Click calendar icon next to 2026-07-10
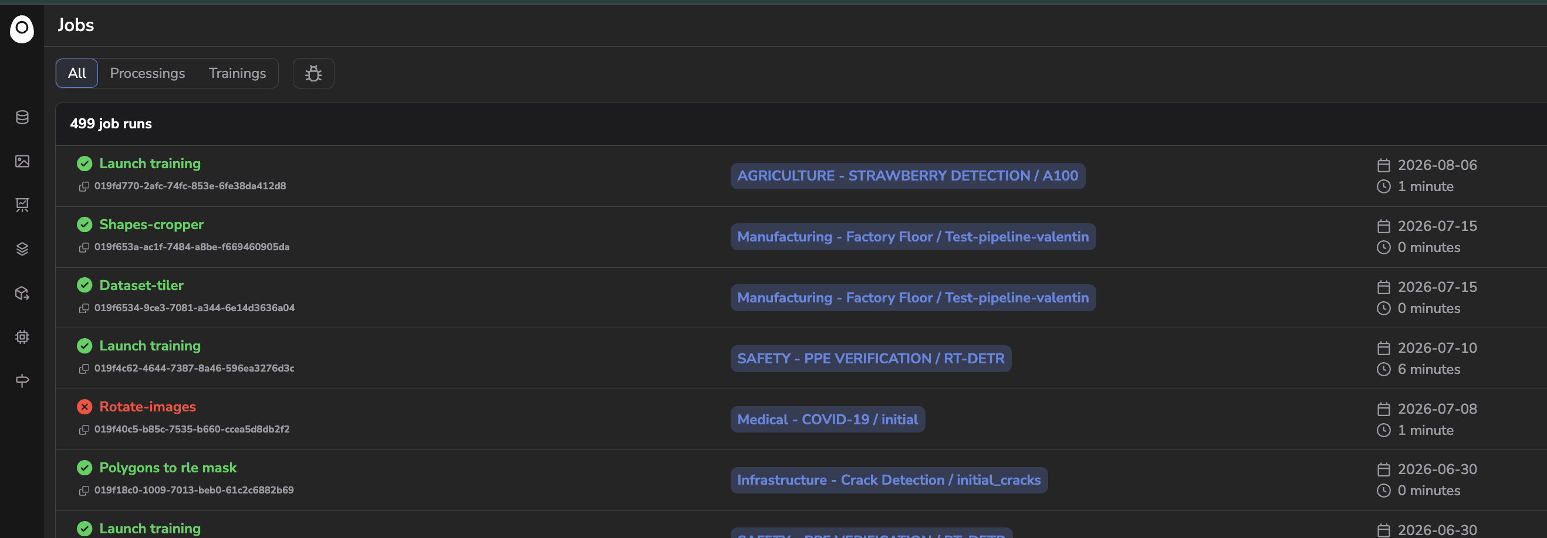The width and height of the screenshot is (1547, 538). [1384, 348]
